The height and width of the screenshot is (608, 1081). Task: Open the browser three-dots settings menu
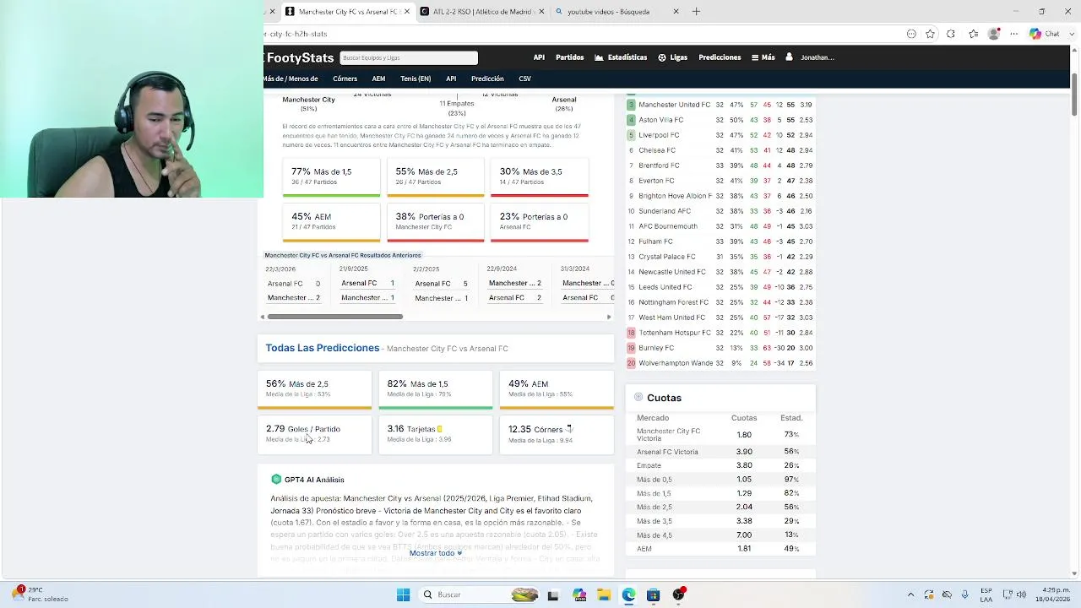pyautogui.click(x=1014, y=34)
